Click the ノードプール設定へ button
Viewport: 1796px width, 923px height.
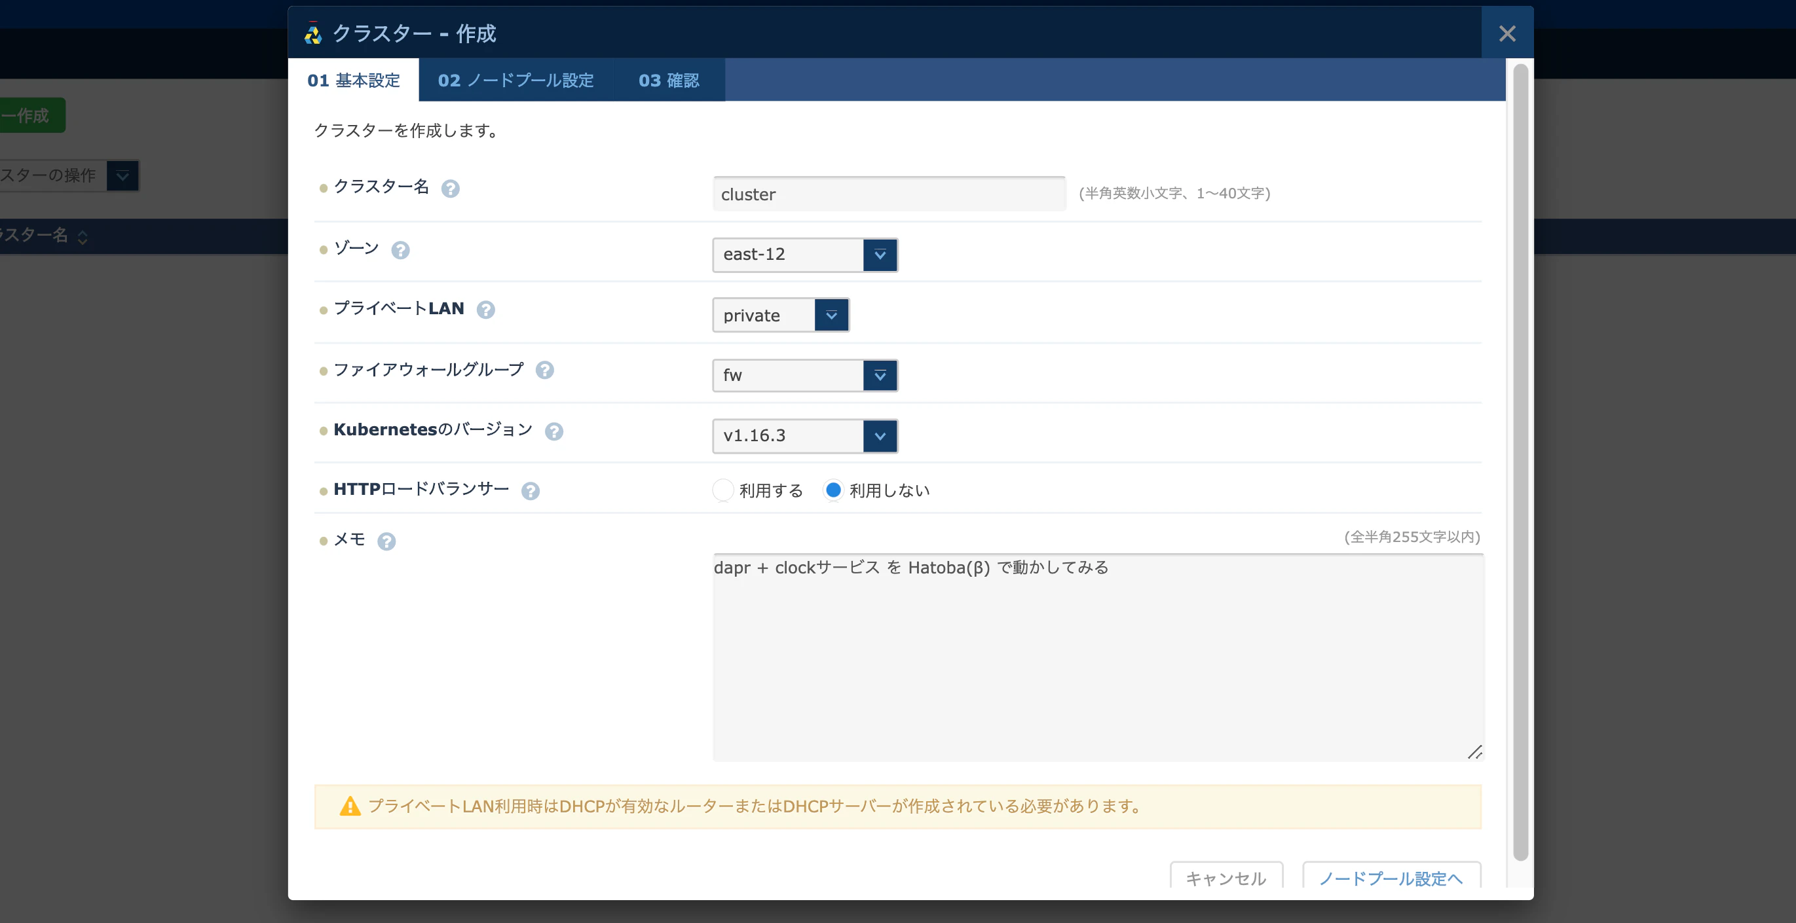click(x=1392, y=877)
